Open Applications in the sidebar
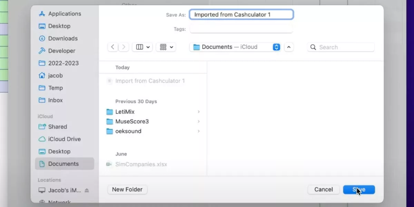The height and width of the screenshot is (207, 414). (65, 14)
